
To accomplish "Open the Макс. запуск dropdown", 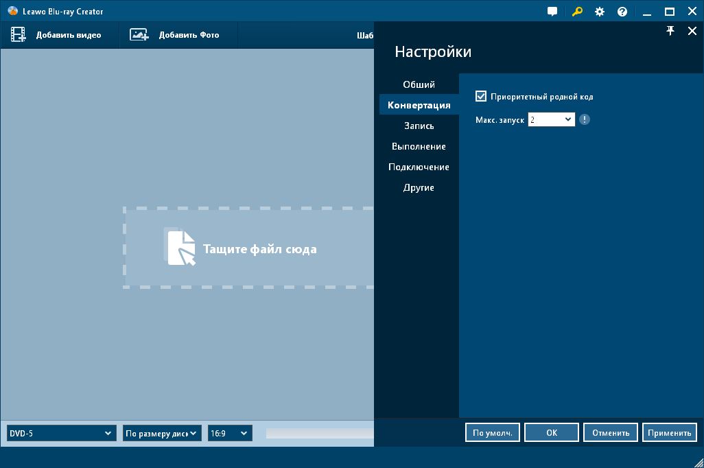I will click(552, 119).
